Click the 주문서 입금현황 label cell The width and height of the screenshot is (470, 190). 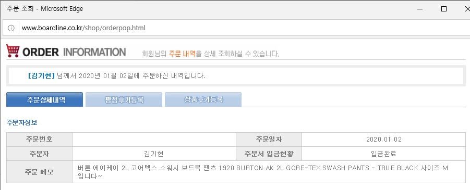pos(269,154)
